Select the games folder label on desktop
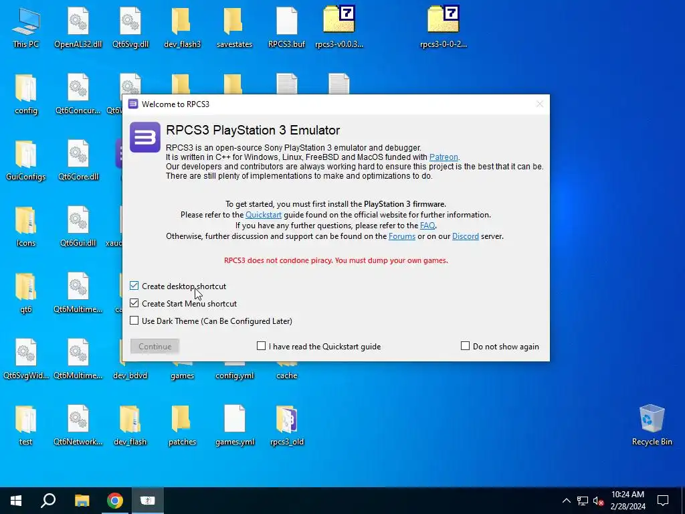The image size is (685, 514). point(182,375)
